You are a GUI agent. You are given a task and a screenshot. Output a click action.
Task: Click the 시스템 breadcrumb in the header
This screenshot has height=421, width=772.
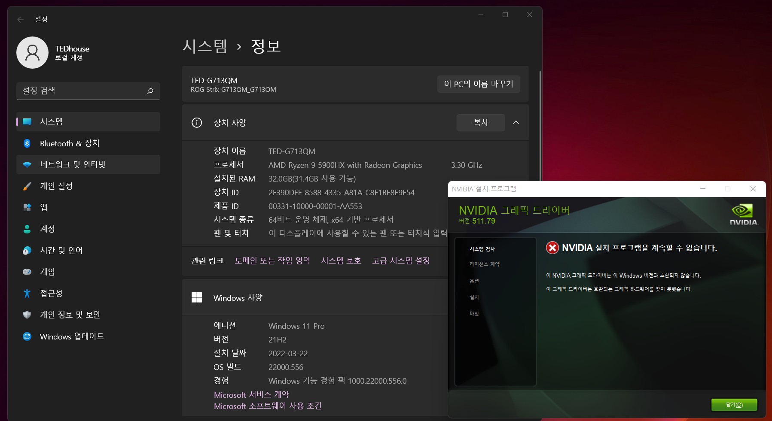205,46
